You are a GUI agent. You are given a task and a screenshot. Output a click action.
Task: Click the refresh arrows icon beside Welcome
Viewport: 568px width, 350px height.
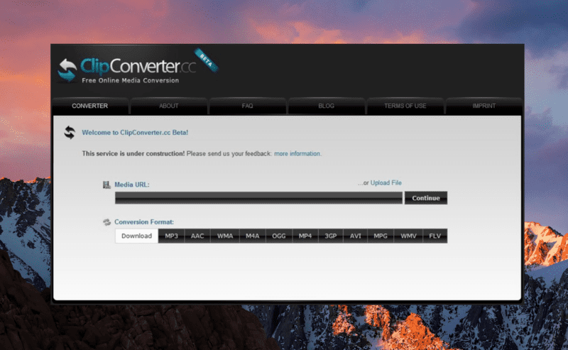[x=70, y=133]
